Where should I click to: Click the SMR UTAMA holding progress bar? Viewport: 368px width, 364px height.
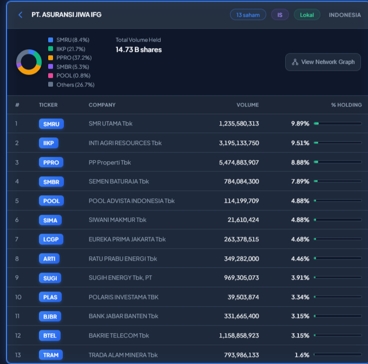click(x=338, y=124)
